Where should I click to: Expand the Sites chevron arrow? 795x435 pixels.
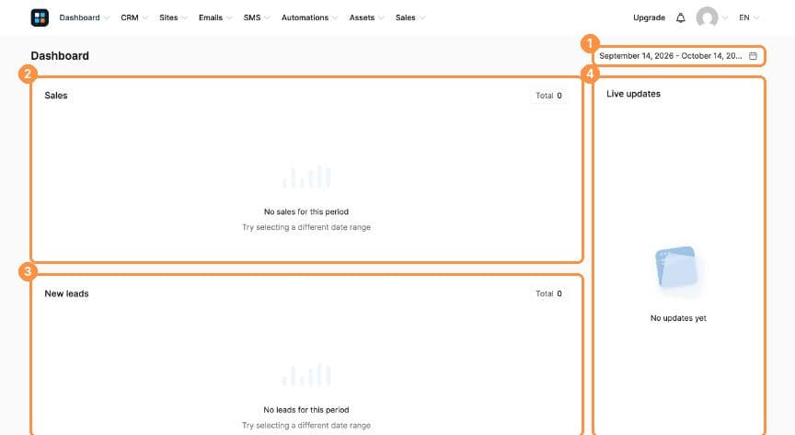click(185, 18)
